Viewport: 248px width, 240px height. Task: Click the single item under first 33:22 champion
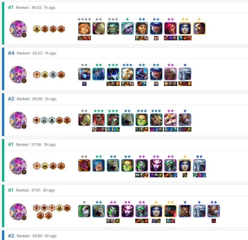click(84, 84)
